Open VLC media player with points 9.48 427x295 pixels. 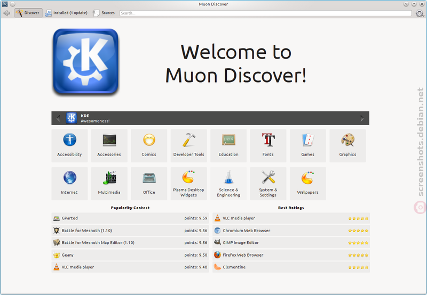tap(130, 267)
